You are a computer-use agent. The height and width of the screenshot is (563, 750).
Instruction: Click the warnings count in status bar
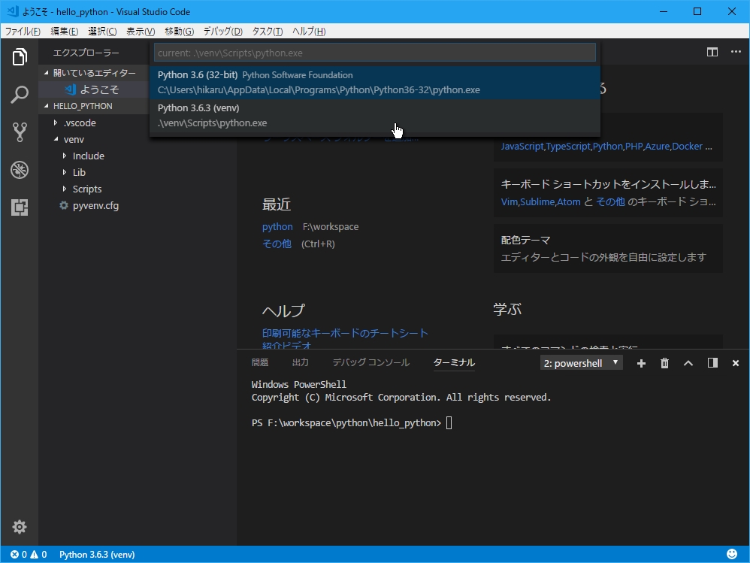tap(39, 555)
